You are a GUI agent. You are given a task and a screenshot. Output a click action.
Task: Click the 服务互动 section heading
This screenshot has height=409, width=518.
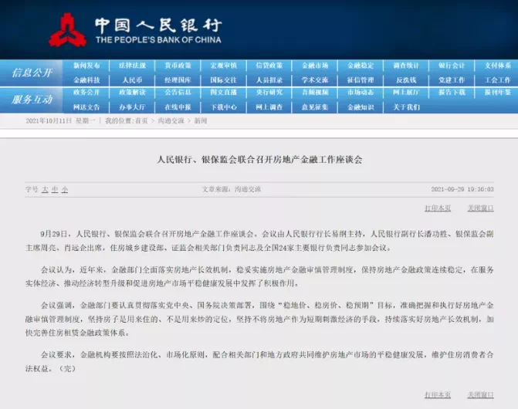(32, 100)
